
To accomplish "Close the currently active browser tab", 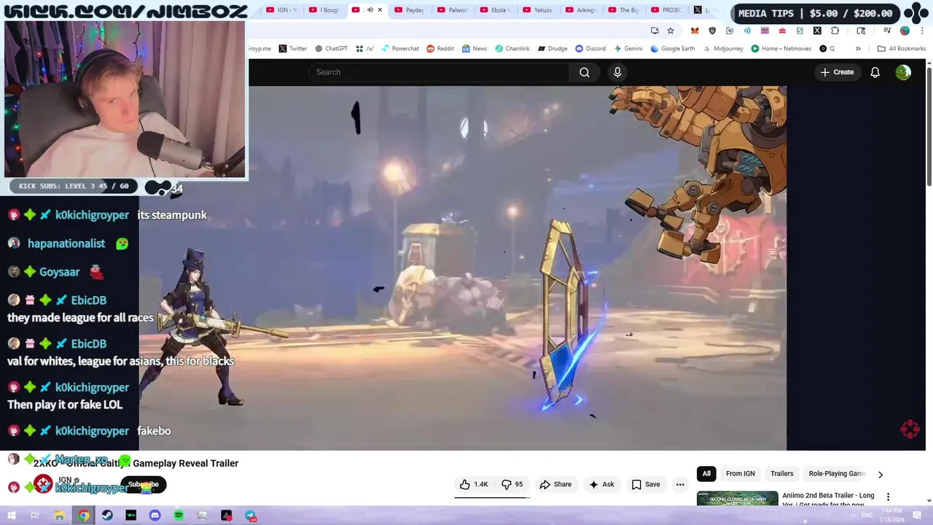I will pos(380,10).
